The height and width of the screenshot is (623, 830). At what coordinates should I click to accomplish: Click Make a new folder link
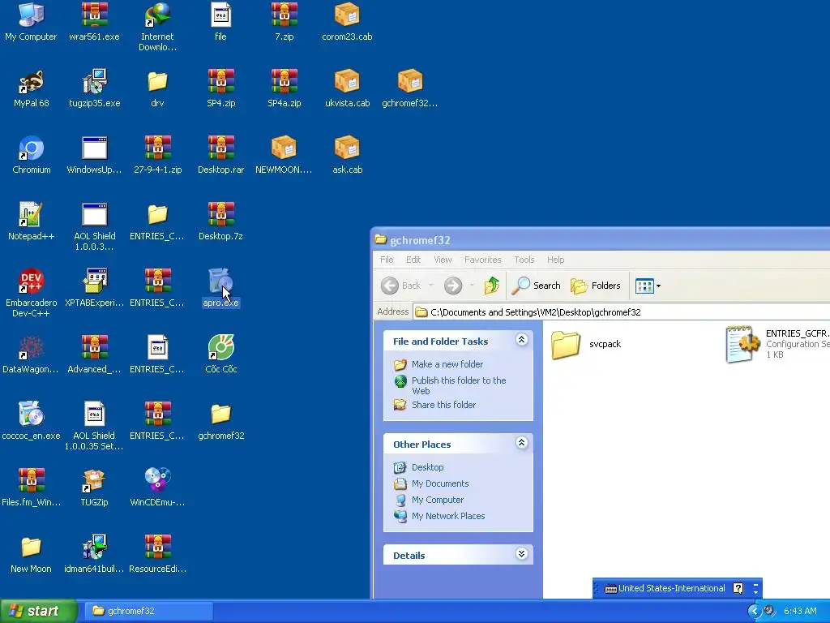(447, 364)
